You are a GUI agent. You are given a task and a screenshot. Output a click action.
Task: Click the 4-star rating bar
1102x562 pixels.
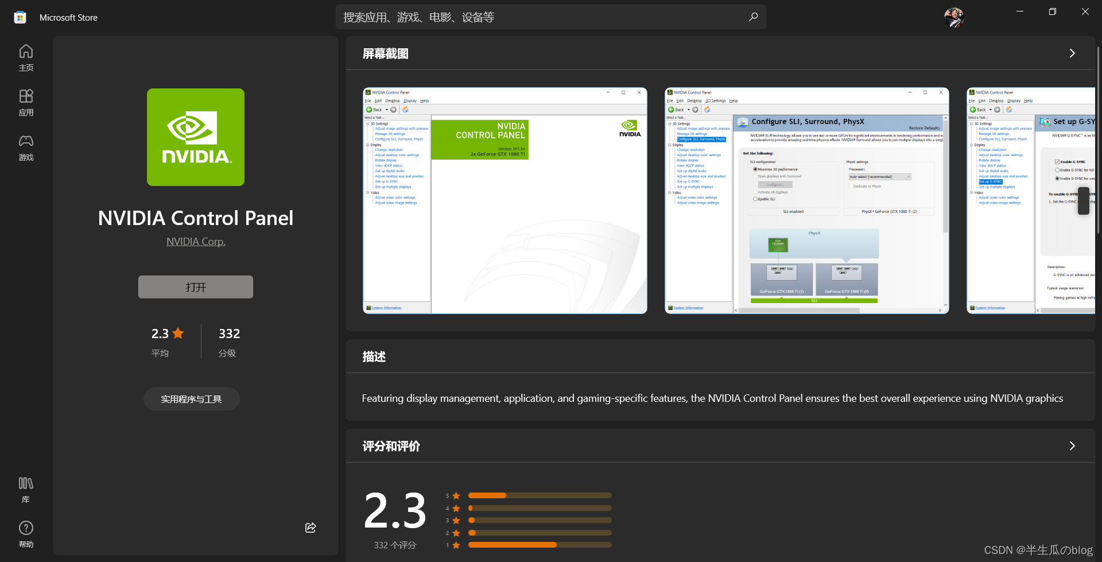[x=540, y=508]
